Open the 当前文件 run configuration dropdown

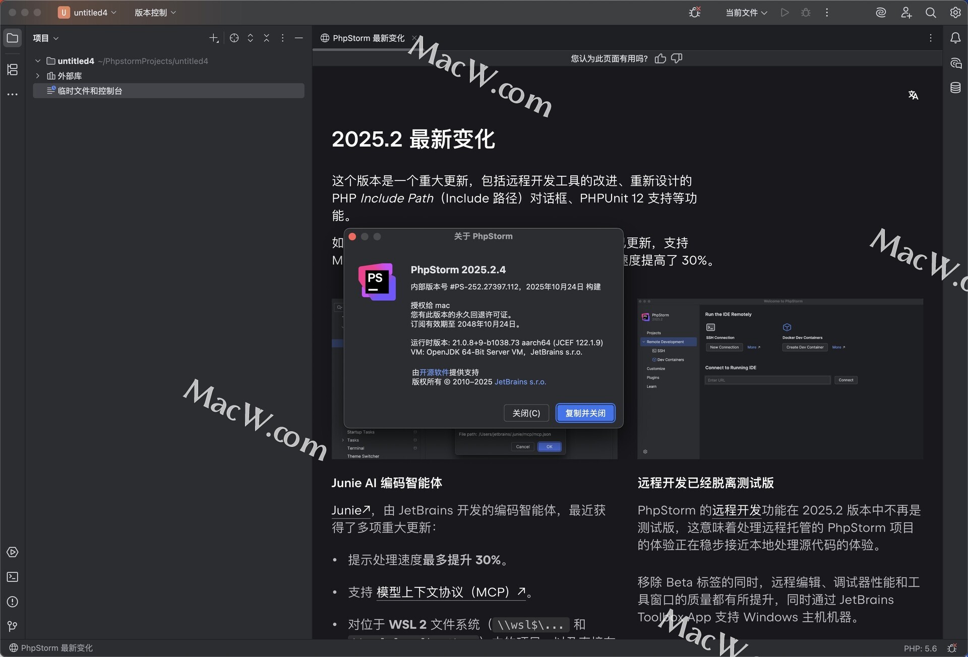point(746,13)
